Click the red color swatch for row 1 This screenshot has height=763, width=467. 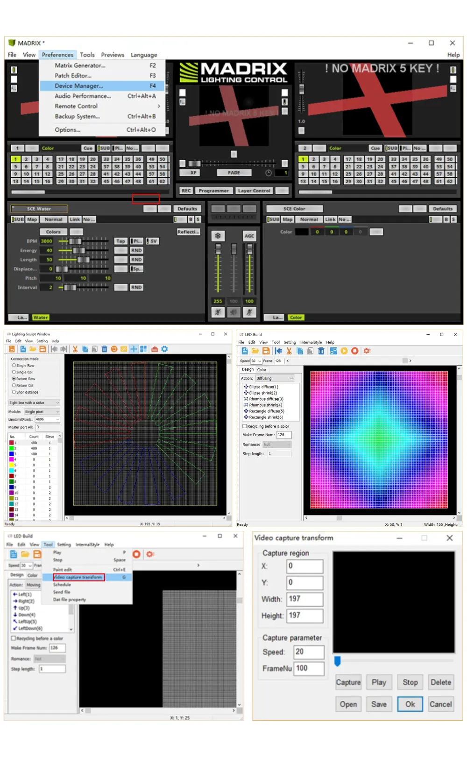[x=12, y=442]
